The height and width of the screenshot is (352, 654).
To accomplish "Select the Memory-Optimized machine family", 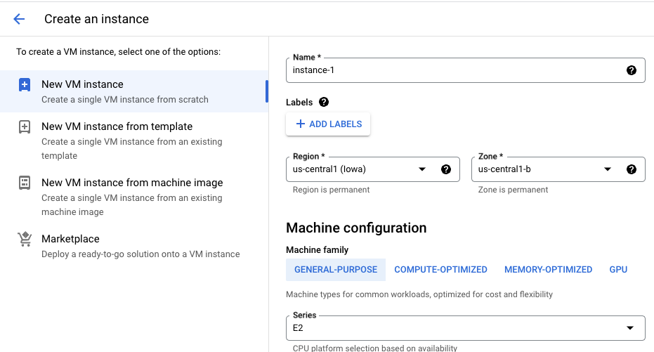I will pyautogui.click(x=548, y=270).
